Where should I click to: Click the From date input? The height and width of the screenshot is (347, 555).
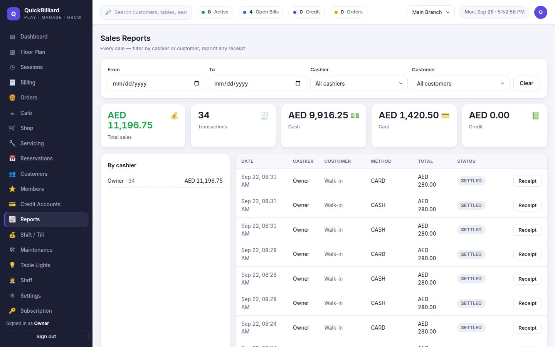click(x=156, y=83)
